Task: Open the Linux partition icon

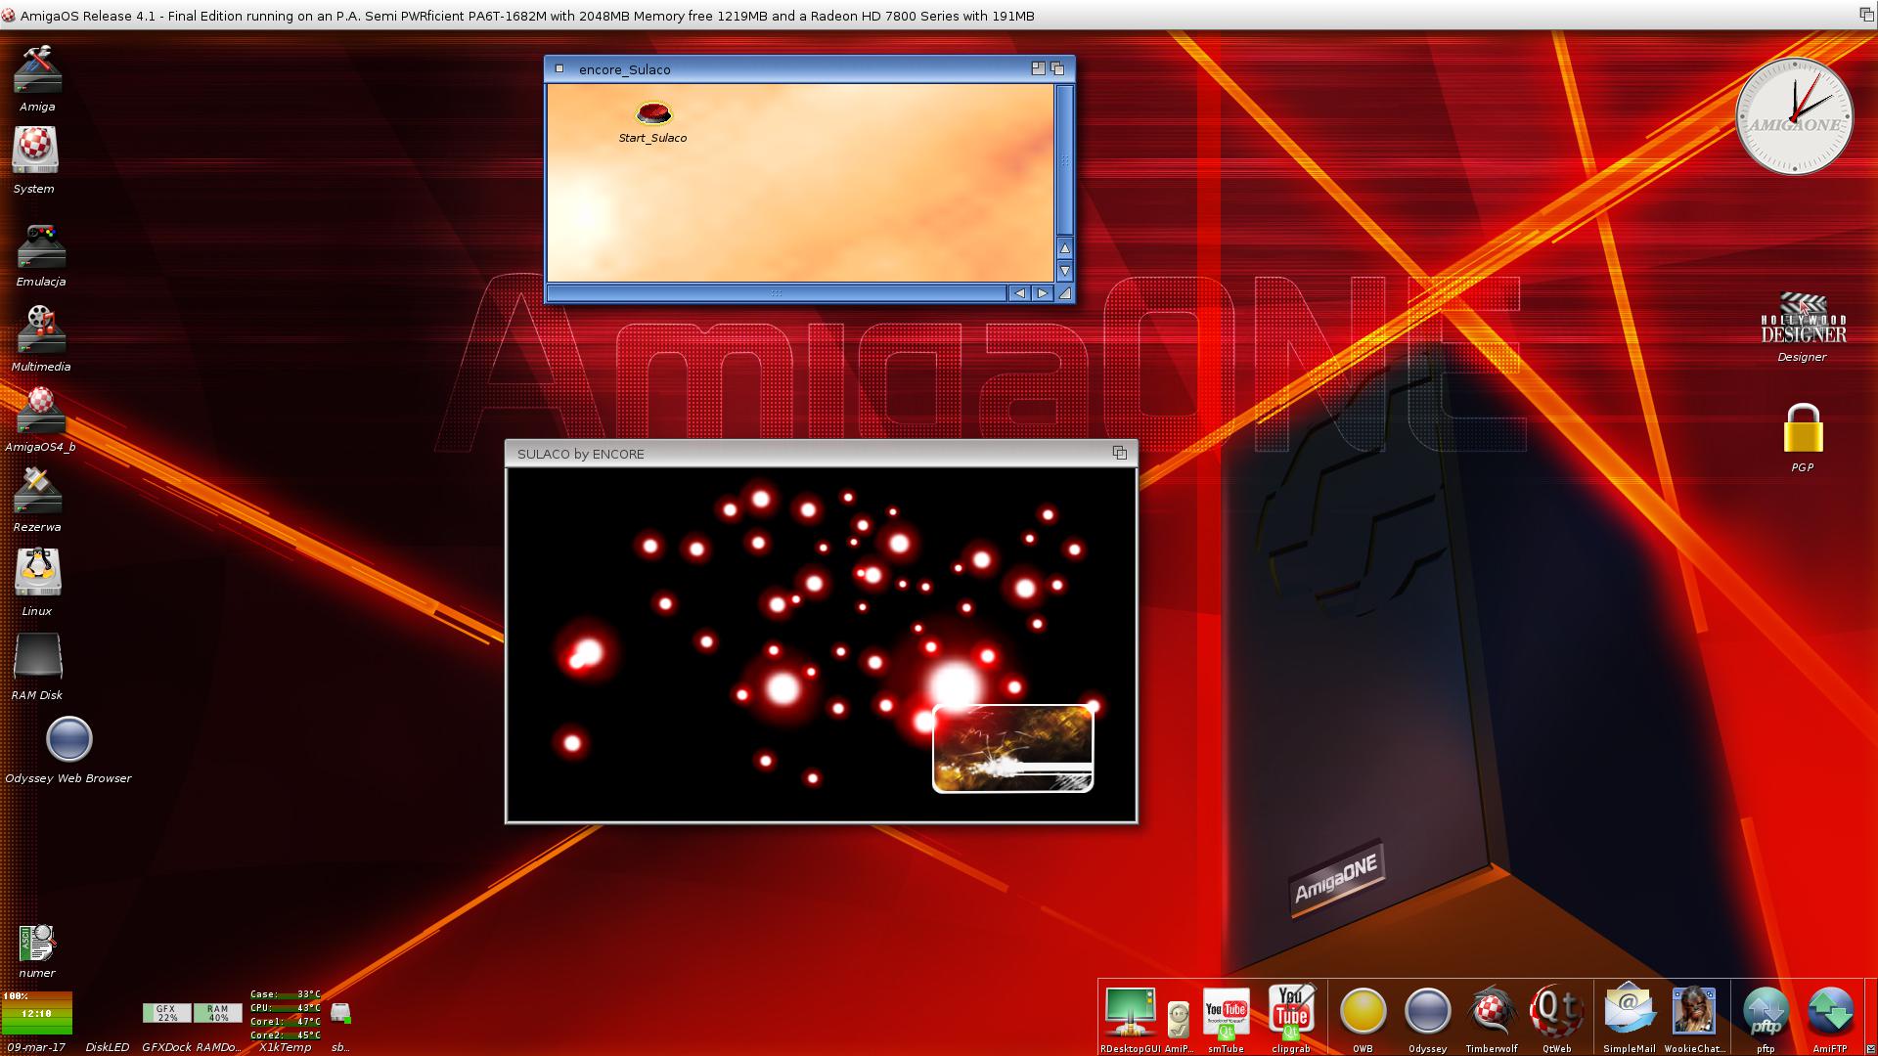Action: 37,572
